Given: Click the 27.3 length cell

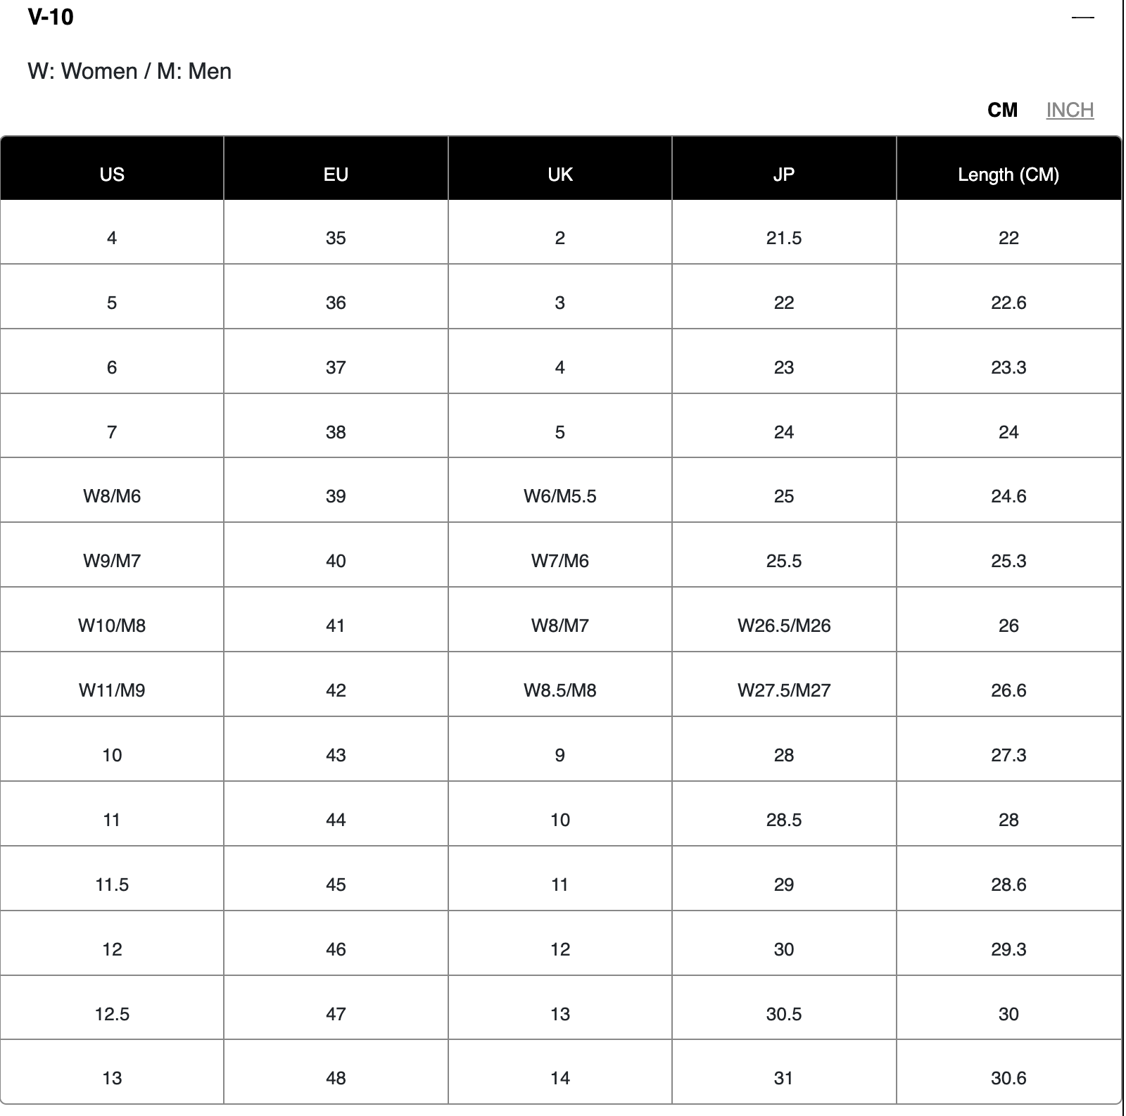Looking at the screenshot, I should 1008,755.
